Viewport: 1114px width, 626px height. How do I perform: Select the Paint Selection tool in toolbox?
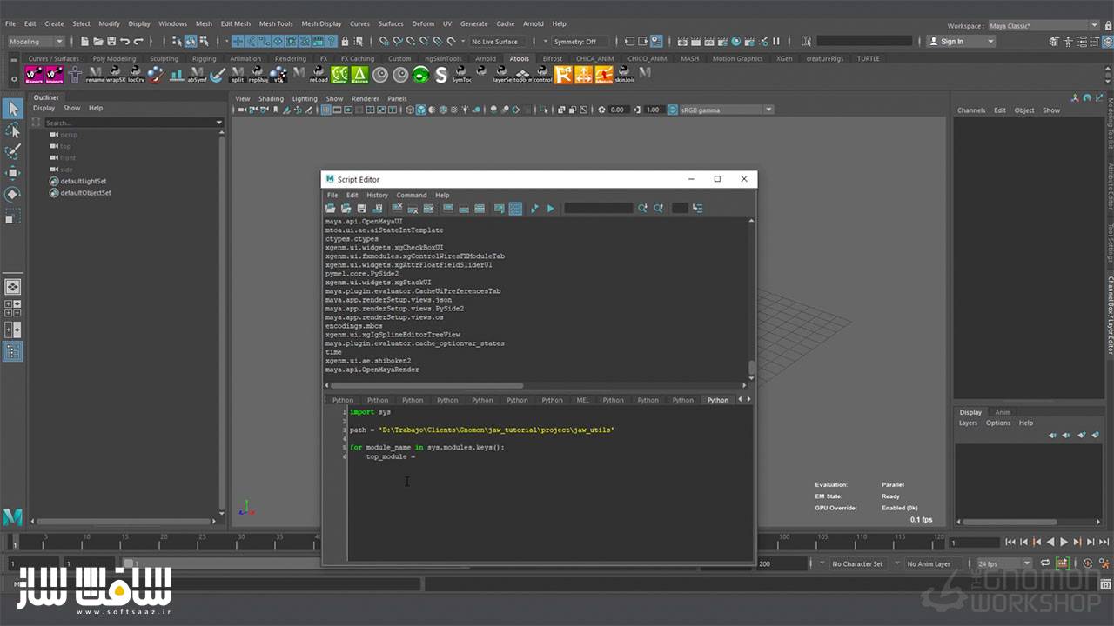(12, 152)
